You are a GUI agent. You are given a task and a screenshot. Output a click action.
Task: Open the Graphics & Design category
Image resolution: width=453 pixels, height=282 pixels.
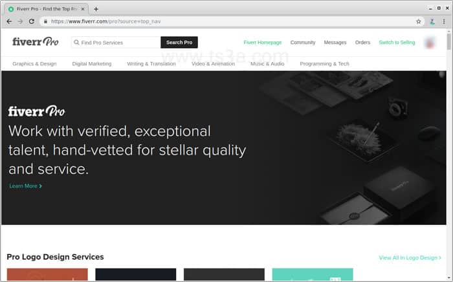tap(34, 64)
